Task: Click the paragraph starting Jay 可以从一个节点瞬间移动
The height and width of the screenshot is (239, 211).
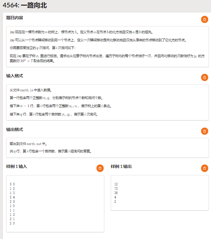Action: [98, 40]
